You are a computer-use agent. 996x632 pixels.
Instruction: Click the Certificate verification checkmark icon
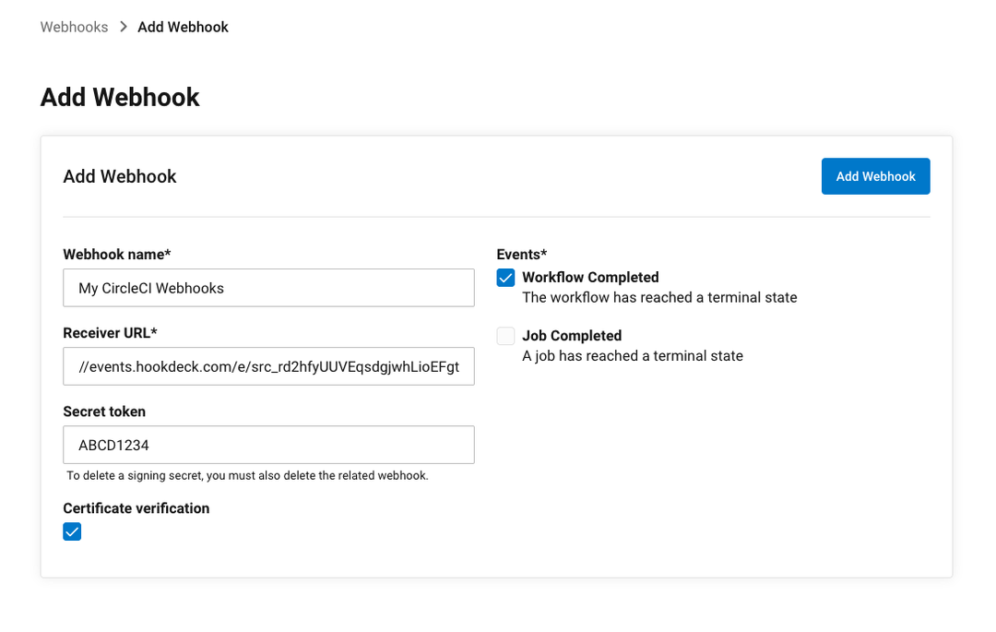[72, 531]
